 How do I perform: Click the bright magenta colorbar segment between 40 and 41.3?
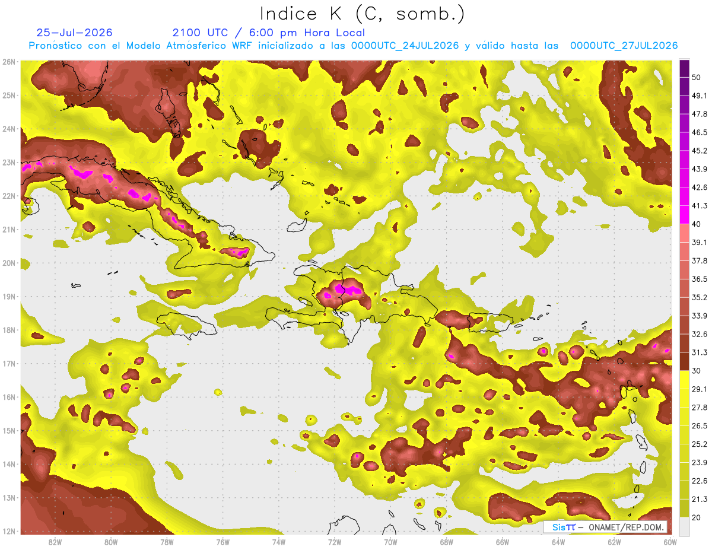[684, 215]
